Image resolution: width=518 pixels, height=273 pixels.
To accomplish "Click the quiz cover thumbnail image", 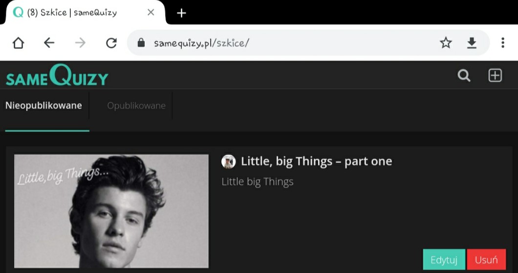I will (111, 211).
